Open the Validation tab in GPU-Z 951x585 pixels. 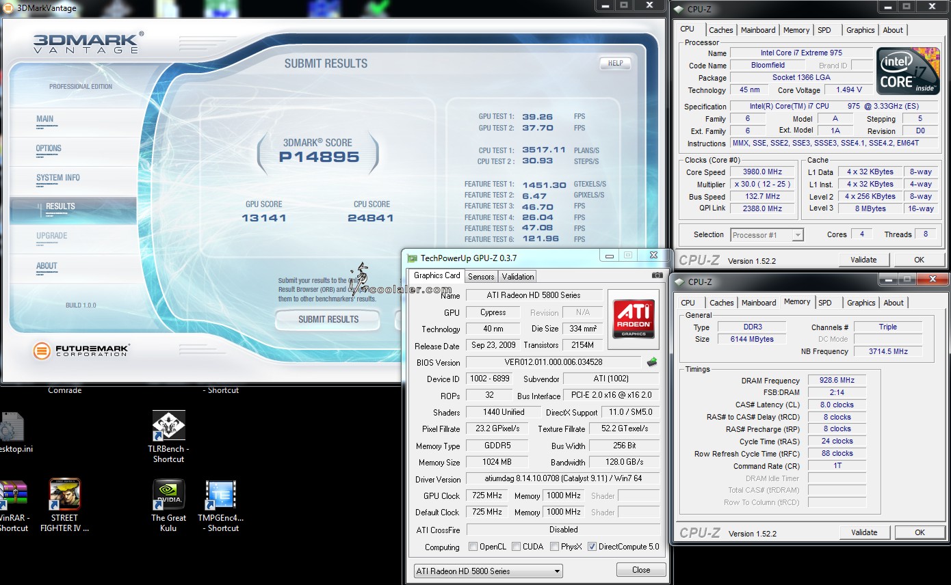point(518,277)
